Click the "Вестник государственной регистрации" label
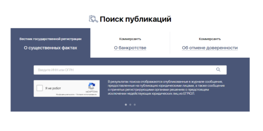263x131 pixels. (x=51, y=39)
